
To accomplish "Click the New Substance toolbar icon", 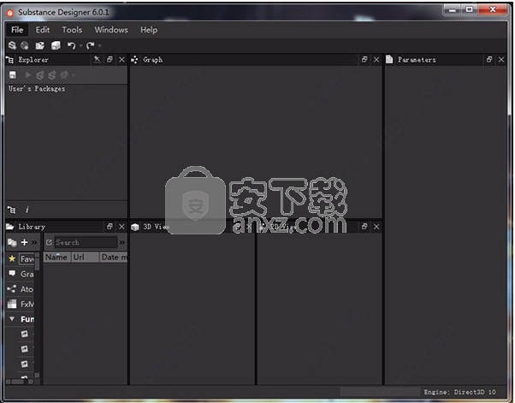I will (12, 45).
